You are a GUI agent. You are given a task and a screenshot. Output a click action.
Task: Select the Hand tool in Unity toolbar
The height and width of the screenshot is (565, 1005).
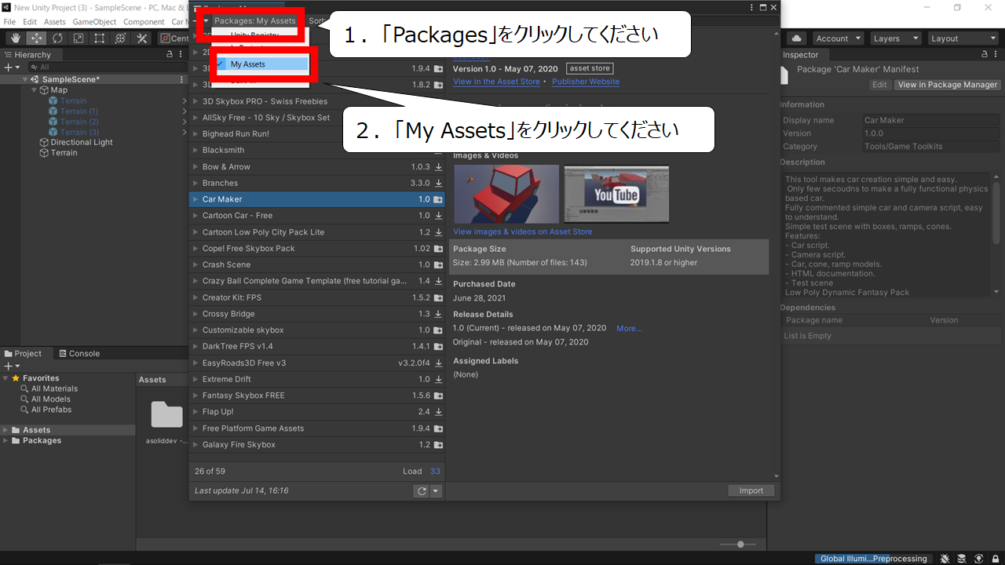click(16, 38)
